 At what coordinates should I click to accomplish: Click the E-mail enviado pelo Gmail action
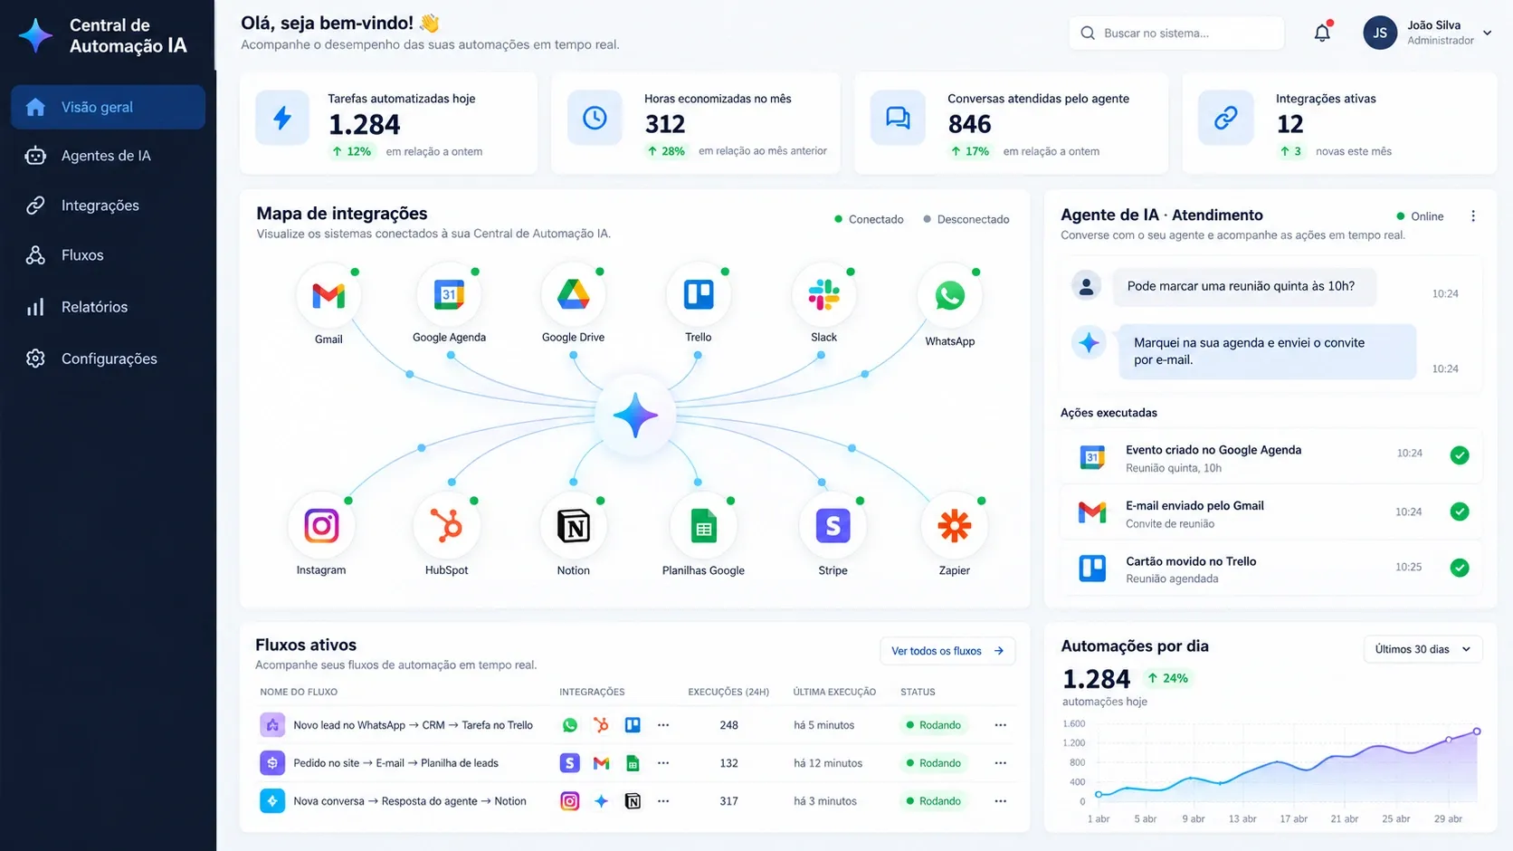pos(1270,513)
